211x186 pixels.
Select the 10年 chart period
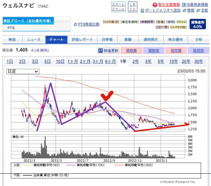[x=173, y=62]
